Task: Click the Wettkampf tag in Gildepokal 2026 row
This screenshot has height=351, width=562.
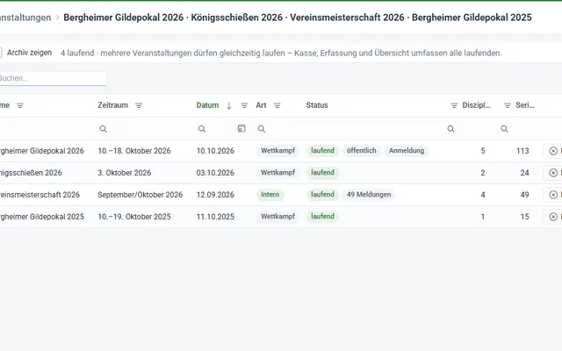Action: (x=277, y=151)
